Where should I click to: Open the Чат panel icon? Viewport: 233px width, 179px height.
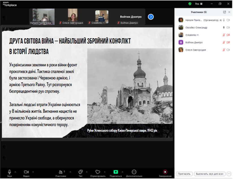coord(80,171)
